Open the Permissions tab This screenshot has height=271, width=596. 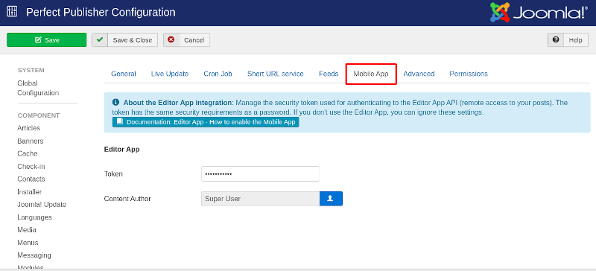469,74
